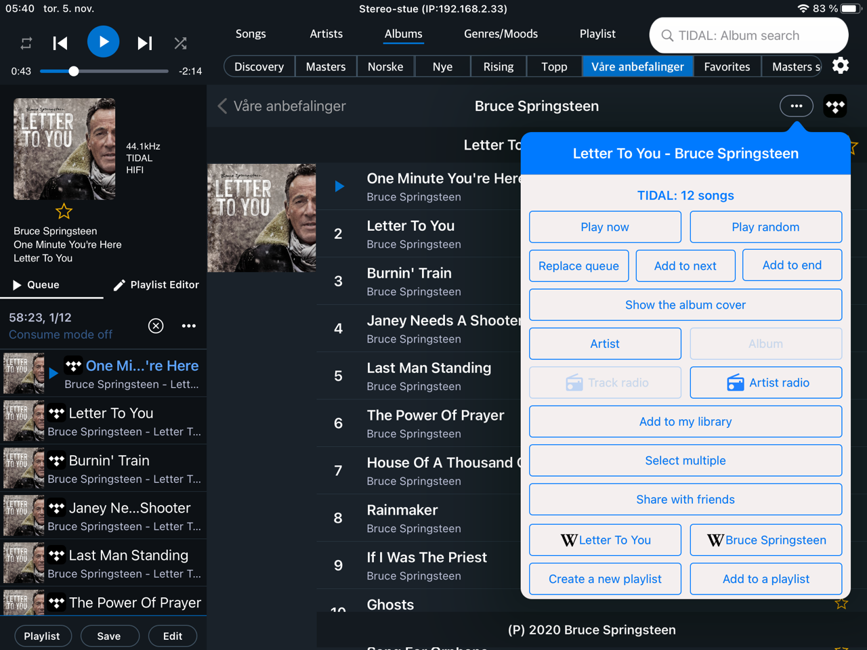Click the TIDAL logo icon in header
Viewport: 867px width, 650px height.
coord(835,106)
